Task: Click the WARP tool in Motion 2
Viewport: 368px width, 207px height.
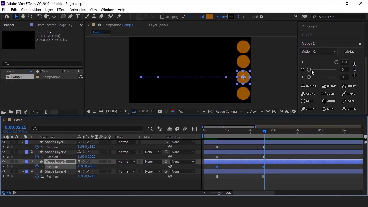Action: [308, 109]
